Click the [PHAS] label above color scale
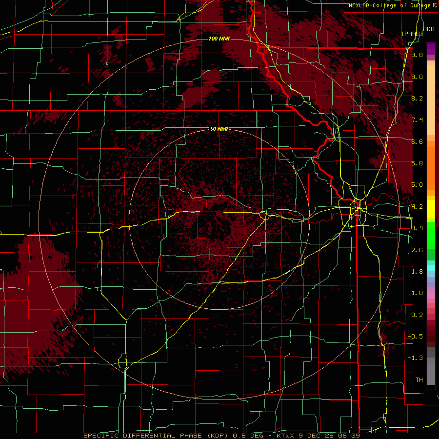 coord(412,34)
